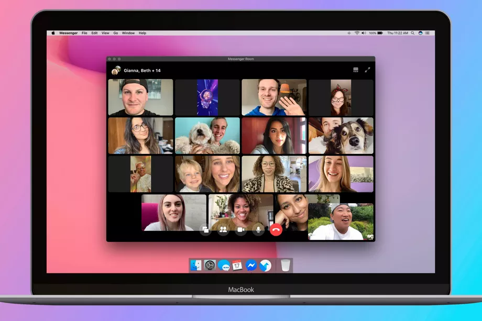Switch to the grid view layout icon
482x321 pixels.
(x=356, y=70)
